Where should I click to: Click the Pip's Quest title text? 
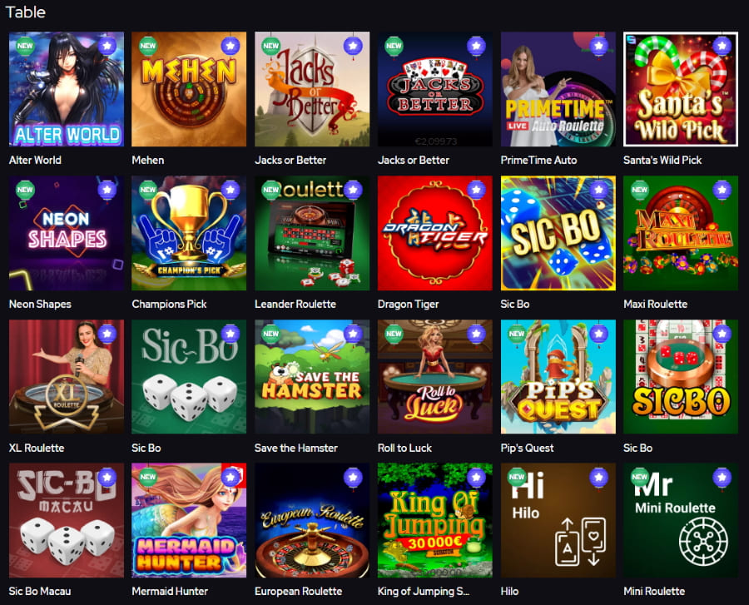pyautogui.click(x=527, y=448)
